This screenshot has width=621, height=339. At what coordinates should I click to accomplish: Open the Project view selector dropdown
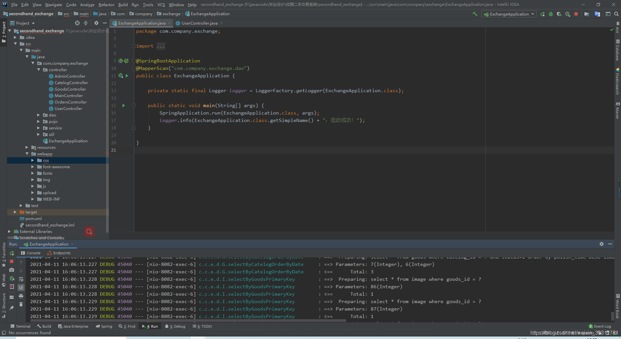point(22,23)
